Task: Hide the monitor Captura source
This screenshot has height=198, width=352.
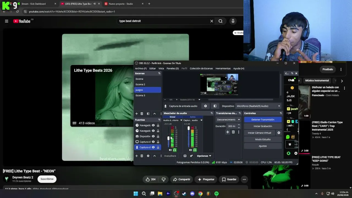Action: [x=153, y=142]
